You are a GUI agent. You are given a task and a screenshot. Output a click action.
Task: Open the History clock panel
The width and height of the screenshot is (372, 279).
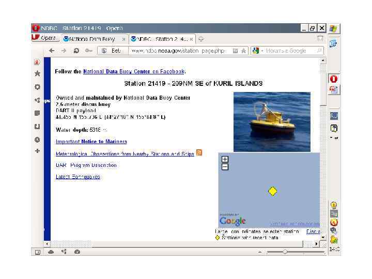tap(37, 139)
